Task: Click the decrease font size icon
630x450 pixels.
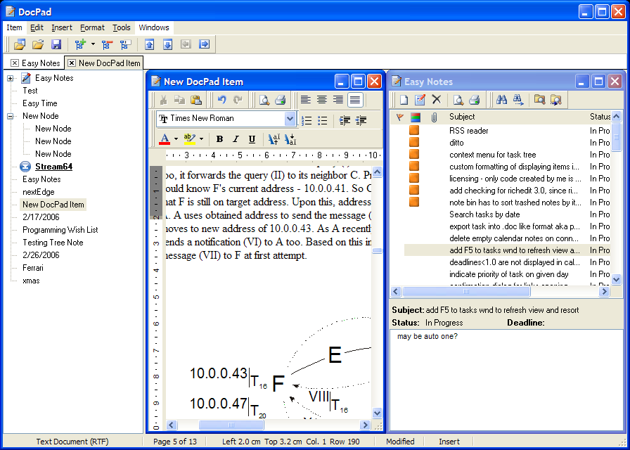Action: (290, 139)
